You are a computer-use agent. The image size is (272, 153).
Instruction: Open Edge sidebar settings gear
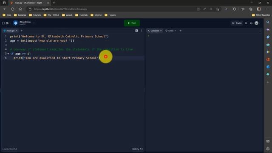point(268,149)
